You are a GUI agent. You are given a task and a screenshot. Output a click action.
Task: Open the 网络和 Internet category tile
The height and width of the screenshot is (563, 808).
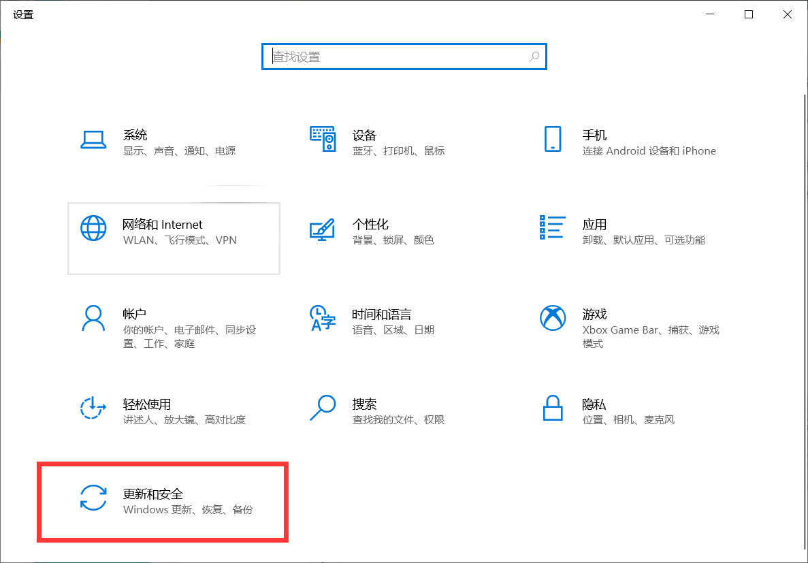174,238
